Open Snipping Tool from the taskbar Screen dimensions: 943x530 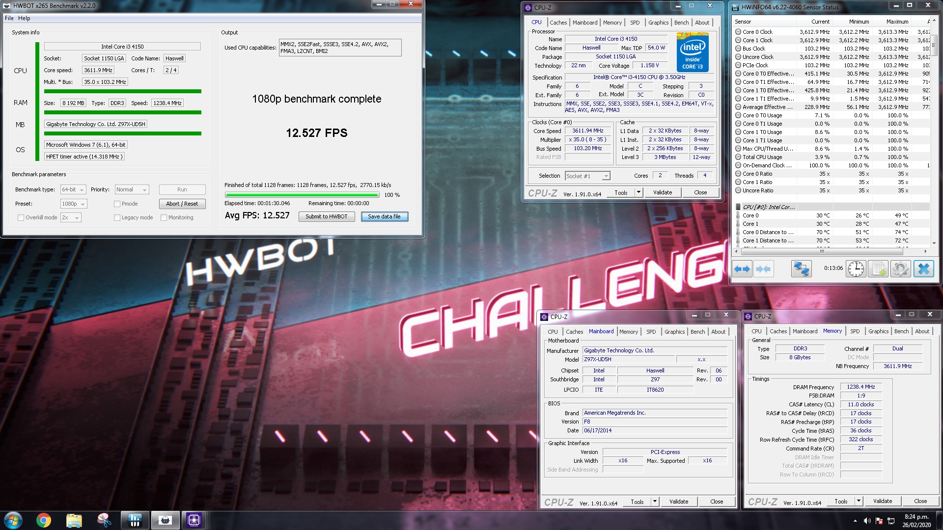[x=104, y=520]
